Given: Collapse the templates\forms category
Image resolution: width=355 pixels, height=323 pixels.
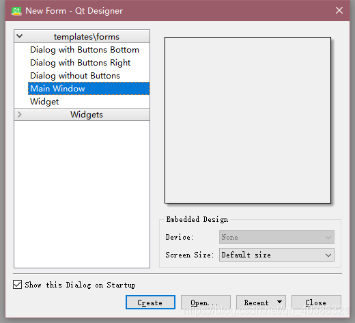Looking at the screenshot, I should pyautogui.click(x=20, y=36).
